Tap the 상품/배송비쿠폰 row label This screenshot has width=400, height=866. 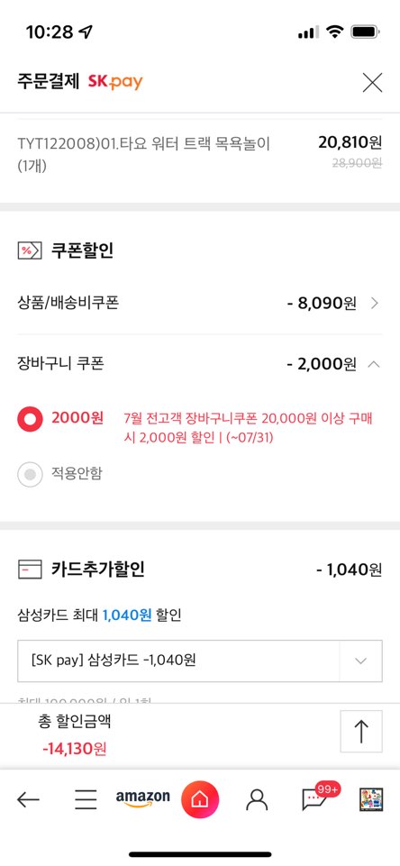pos(68,303)
